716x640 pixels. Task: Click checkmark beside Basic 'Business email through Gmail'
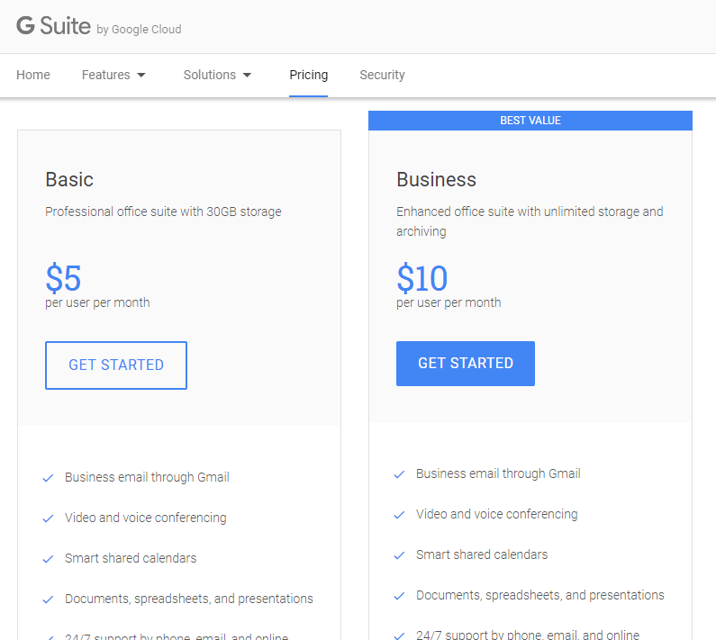pos(48,478)
